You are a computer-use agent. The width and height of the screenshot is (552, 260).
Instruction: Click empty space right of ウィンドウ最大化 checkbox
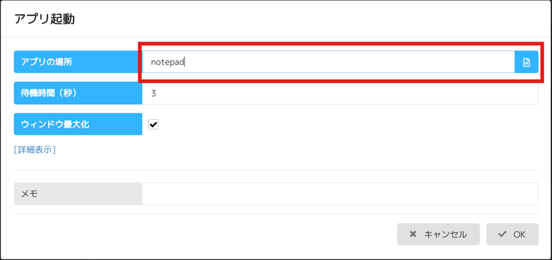tap(348, 124)
